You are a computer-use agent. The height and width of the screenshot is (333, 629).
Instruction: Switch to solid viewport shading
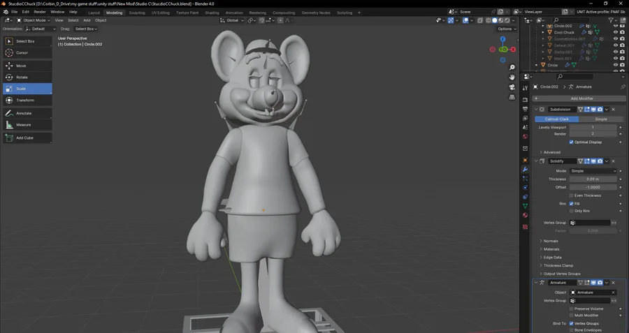point(495,20)
